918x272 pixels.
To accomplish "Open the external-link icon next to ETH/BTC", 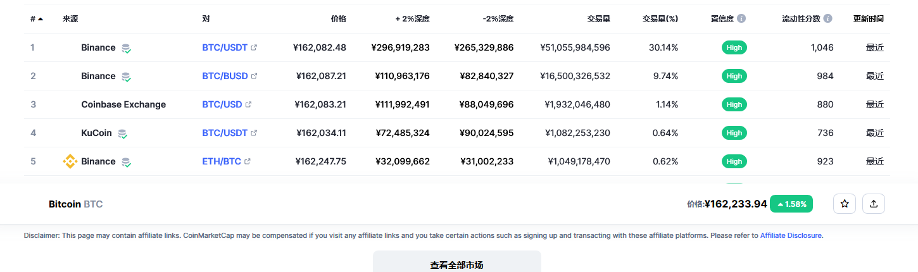I will pyautogui.click(x=248, y=161).
